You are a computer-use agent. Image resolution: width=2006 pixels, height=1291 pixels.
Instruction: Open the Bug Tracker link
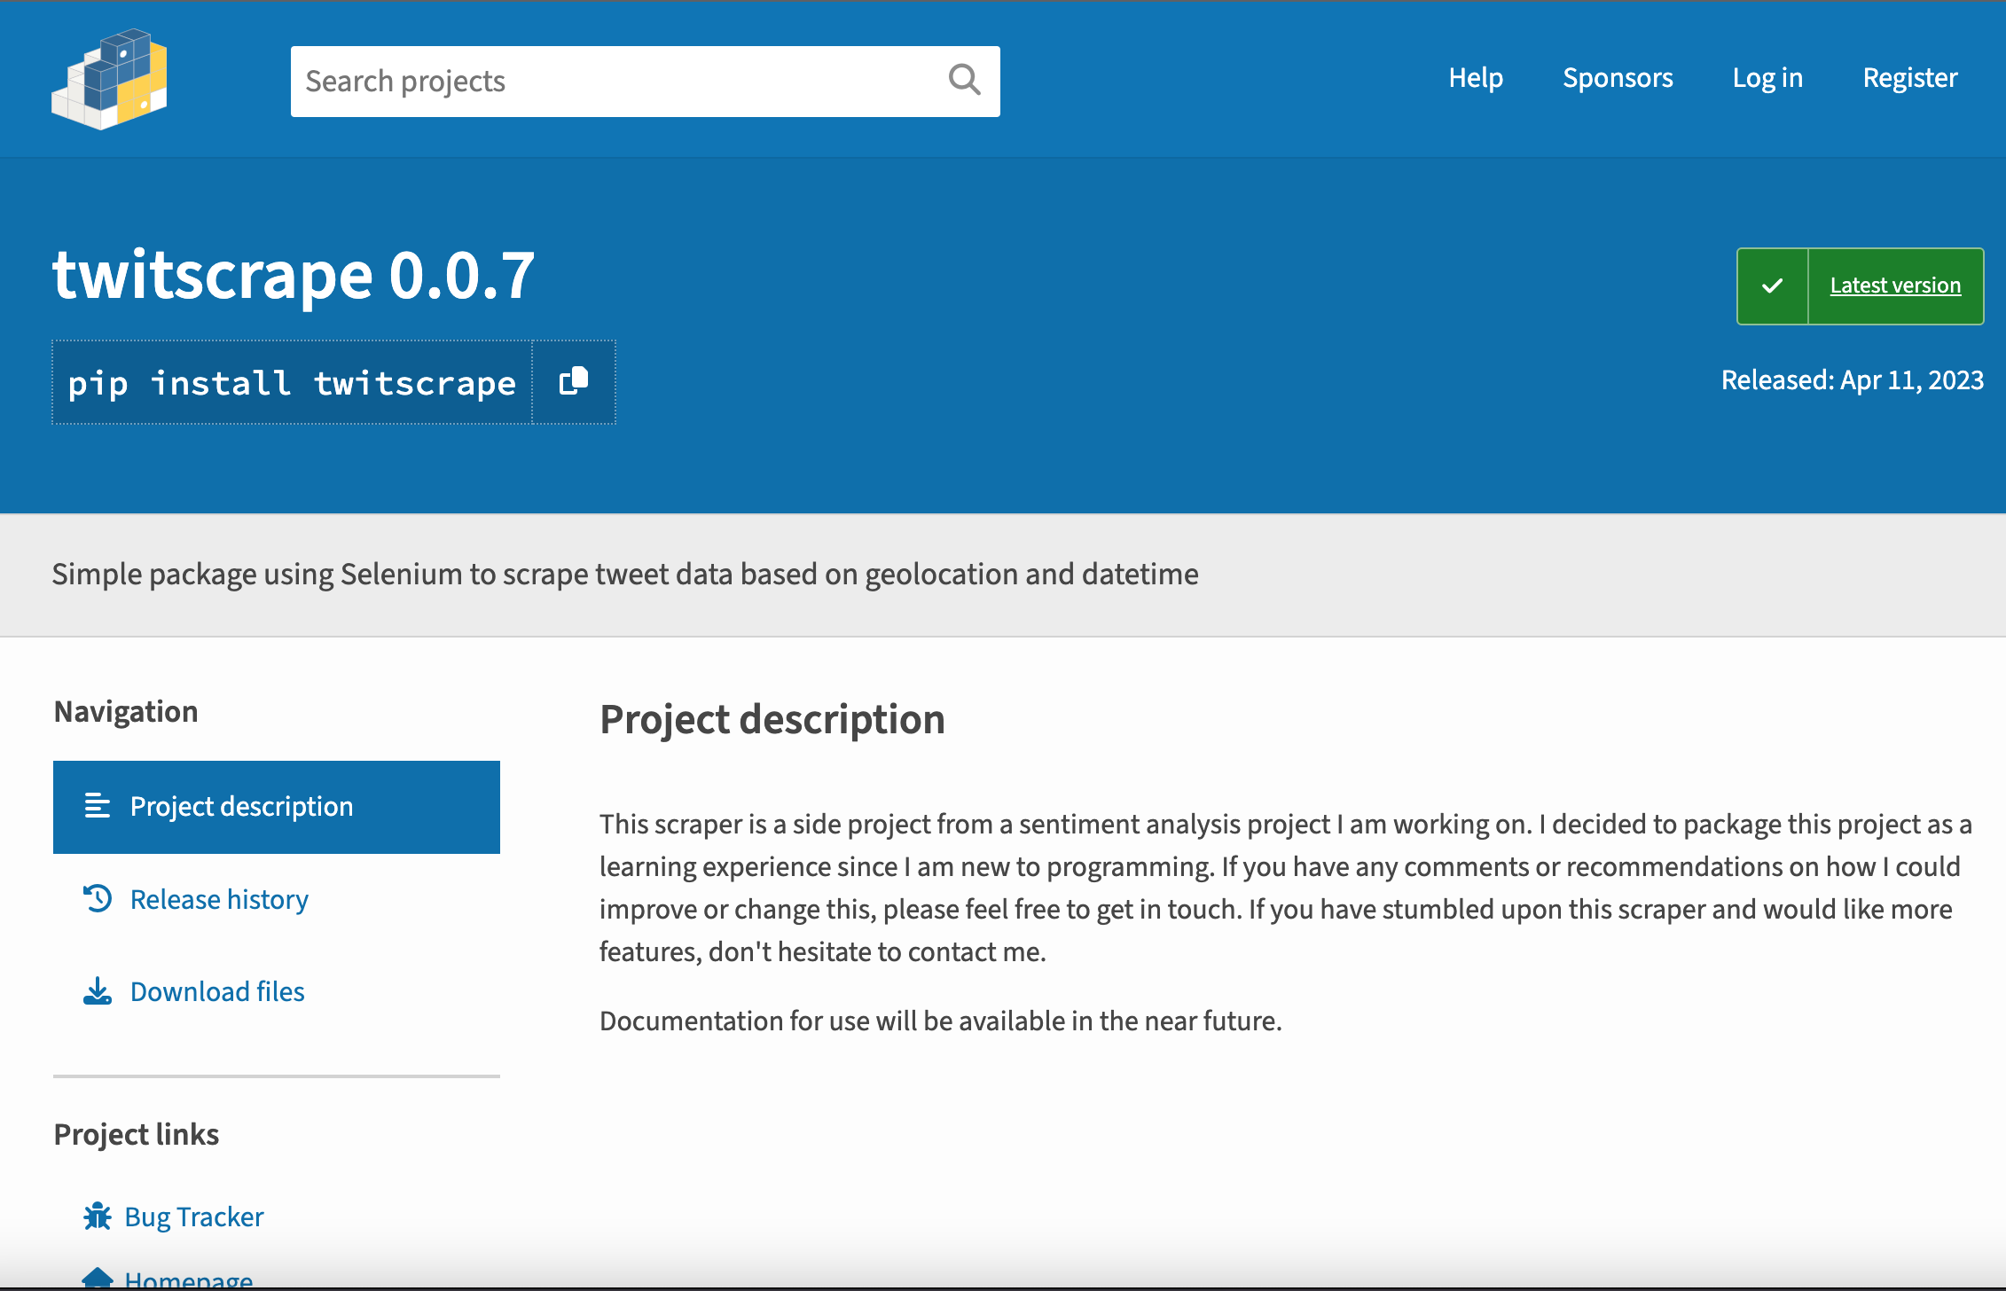[x=194, y=1217]
